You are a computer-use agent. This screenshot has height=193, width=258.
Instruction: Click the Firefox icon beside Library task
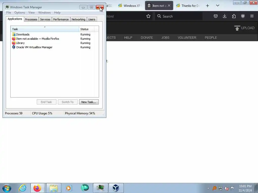click(x=14, y=43)
